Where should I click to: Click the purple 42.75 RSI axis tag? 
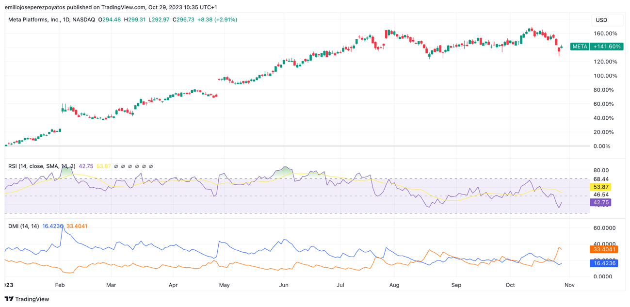pyautogui.click(x=600, y=203)
